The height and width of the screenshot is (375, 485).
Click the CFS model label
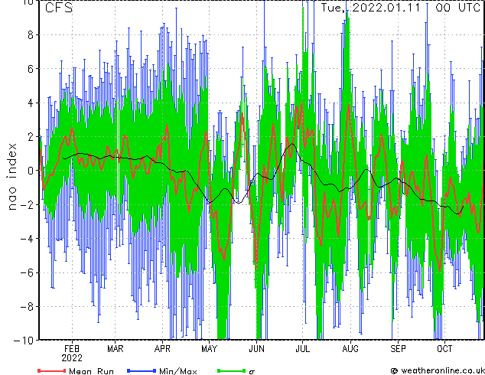pyautogui.click(x=59, y=8)
